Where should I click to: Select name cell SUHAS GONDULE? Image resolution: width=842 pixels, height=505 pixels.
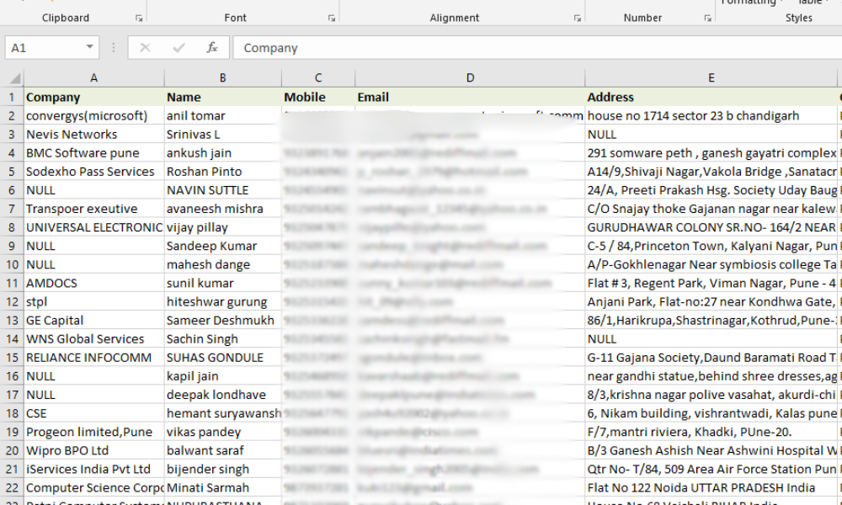223,358
